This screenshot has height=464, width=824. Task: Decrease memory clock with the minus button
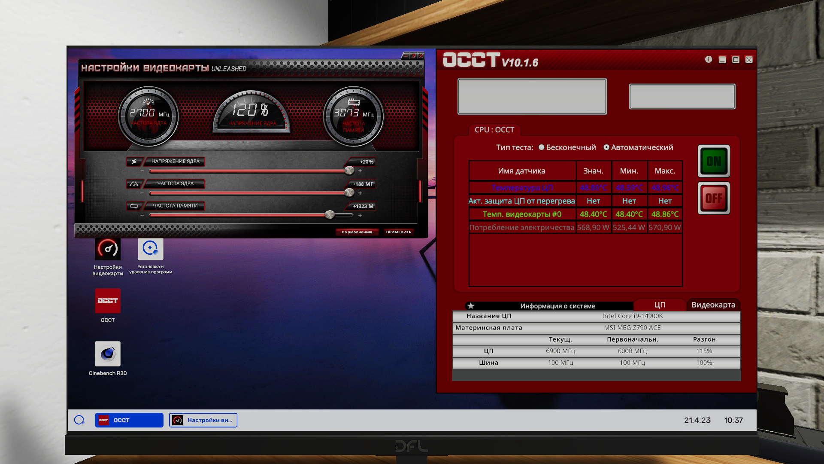(142, 215)
